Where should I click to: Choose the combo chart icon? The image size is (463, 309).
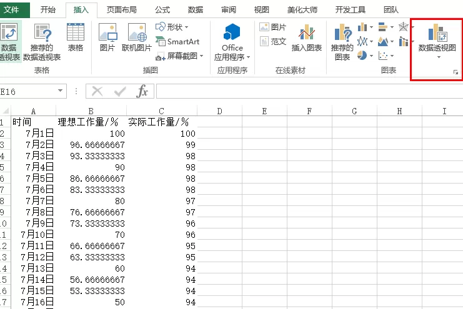tap(404, 41)
